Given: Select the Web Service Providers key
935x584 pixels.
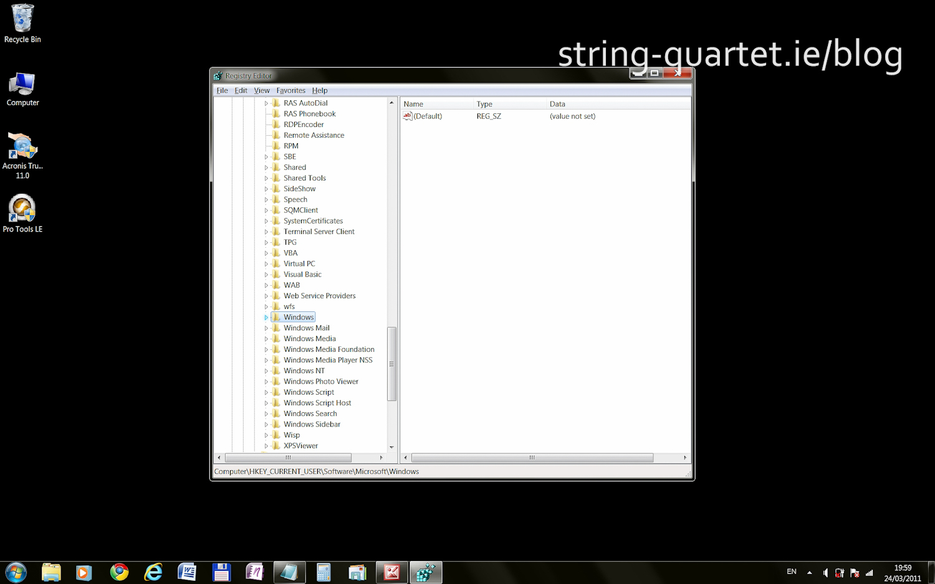Looking at the screenshot, I should tap(319, 296).
